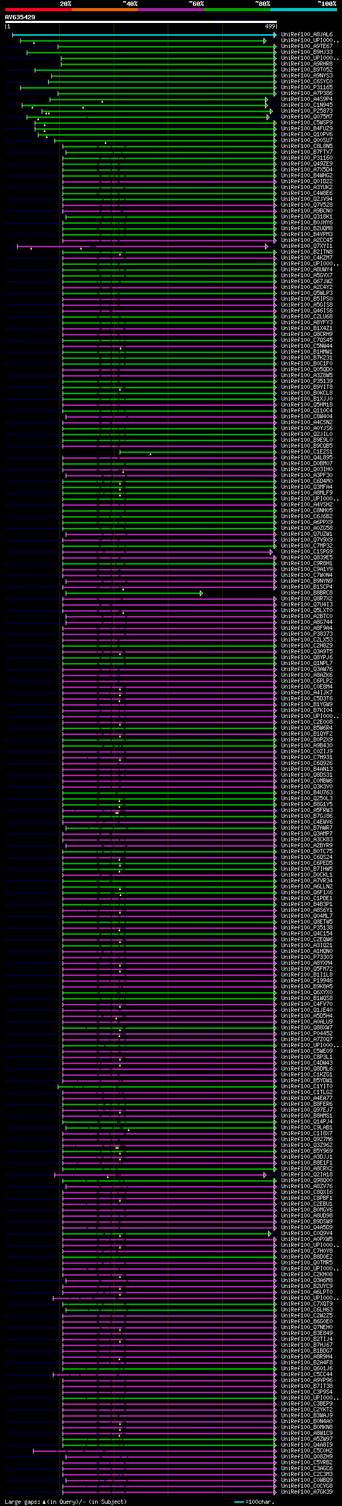
Task: Click the end position label 499
Action: point(270,26)
